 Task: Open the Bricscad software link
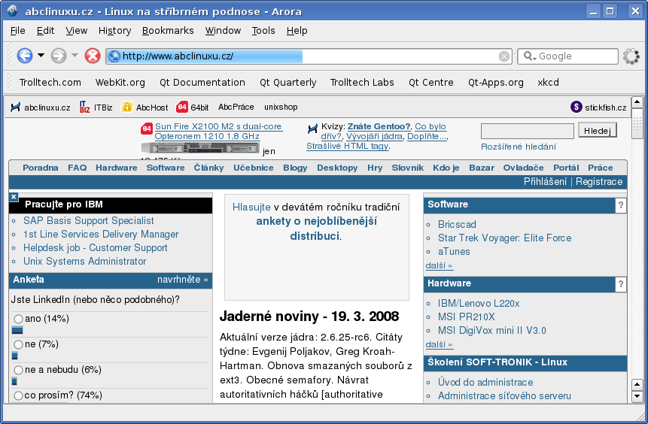pos(457,224)
